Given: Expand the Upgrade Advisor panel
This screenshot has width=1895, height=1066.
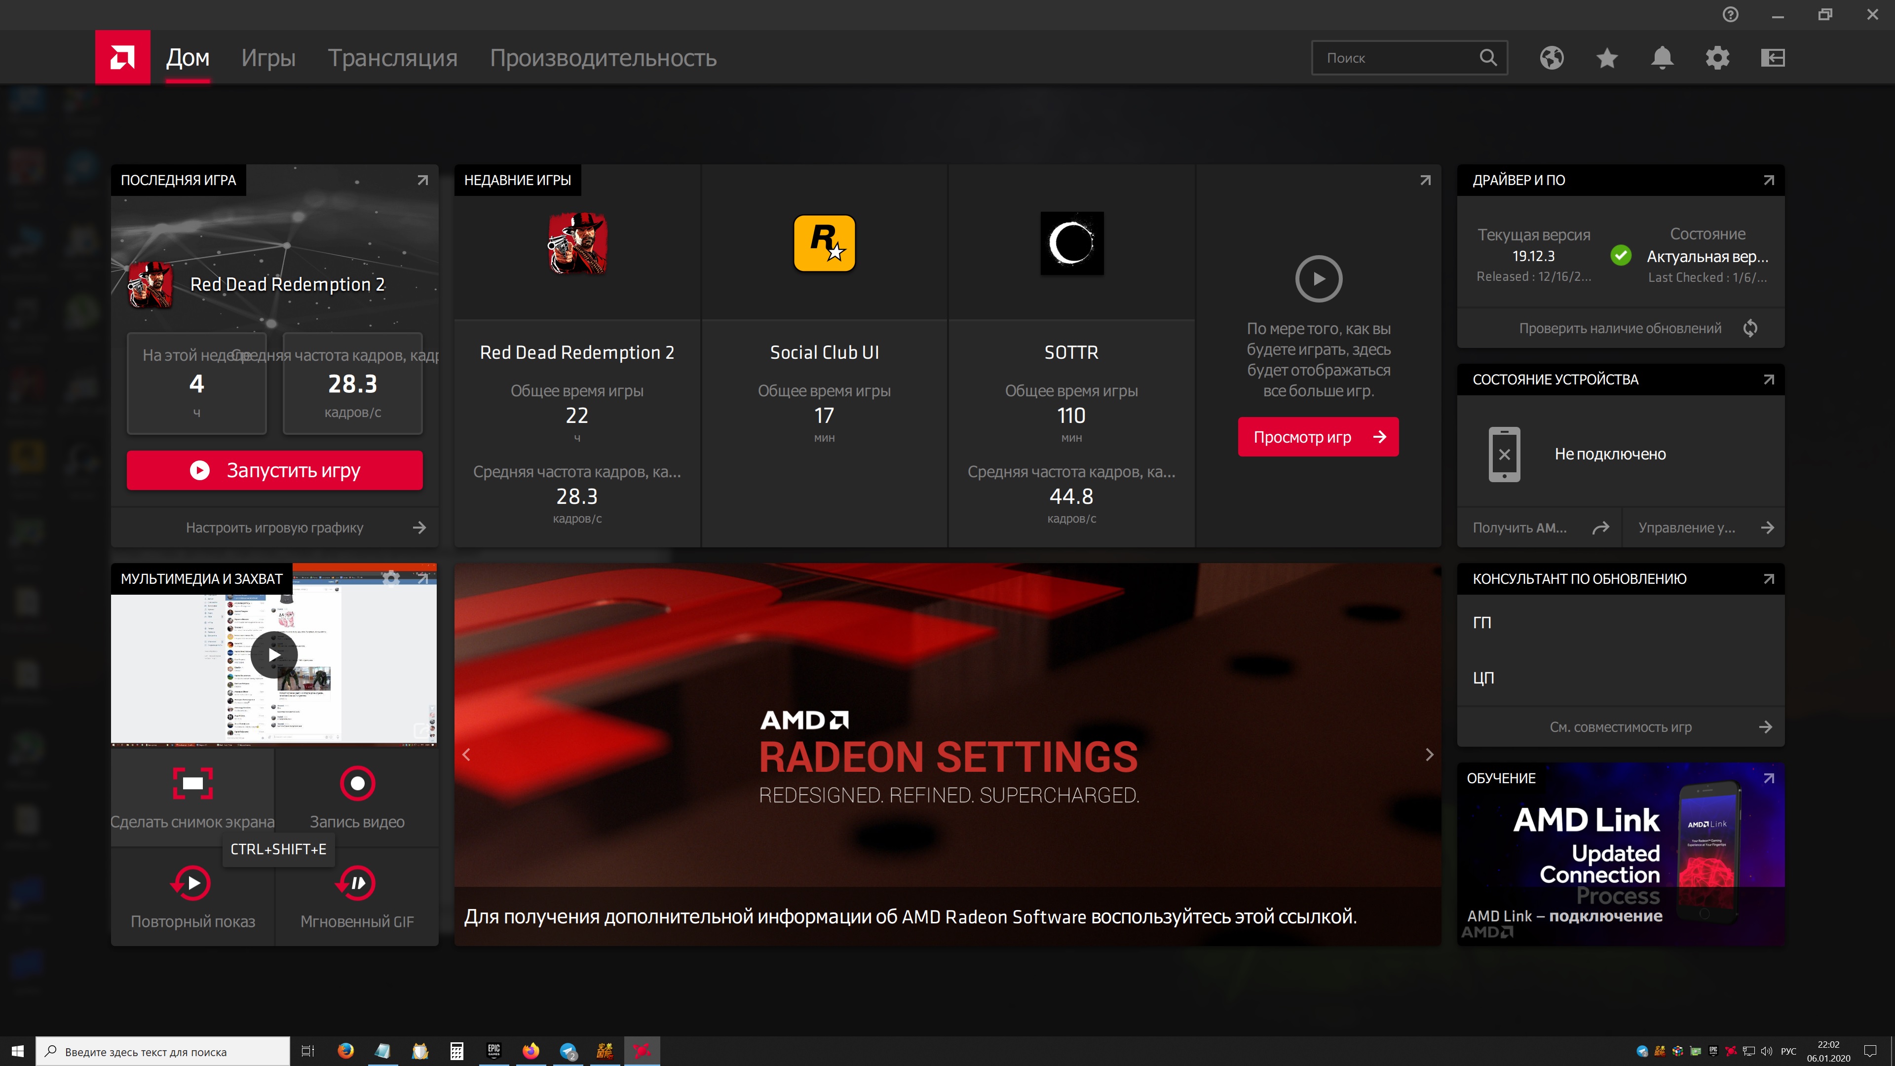Looking at the screenshot, I should pos(1769,579).
